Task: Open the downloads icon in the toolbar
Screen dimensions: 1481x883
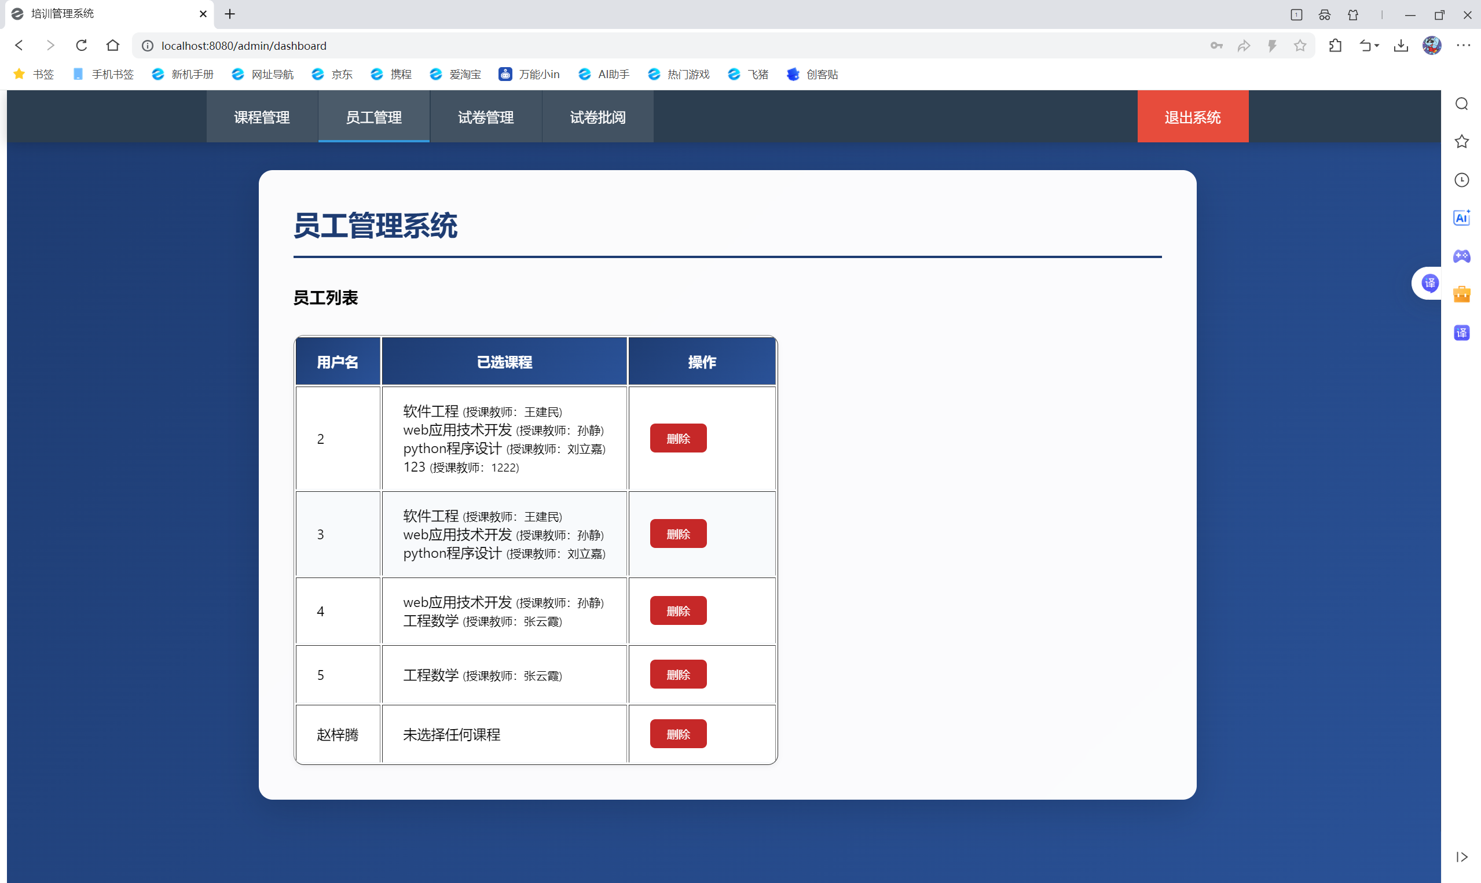Action: click(1401, 45)
